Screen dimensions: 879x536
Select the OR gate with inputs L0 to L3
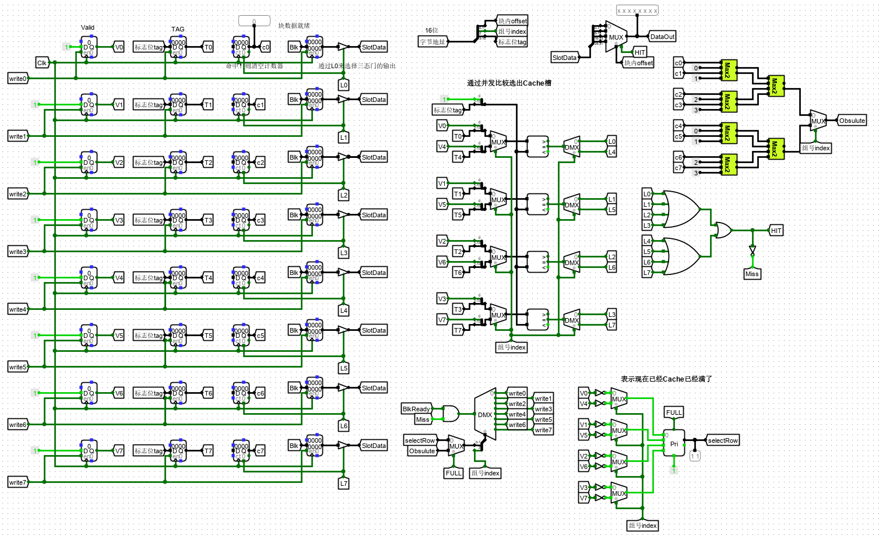[682, 209]
